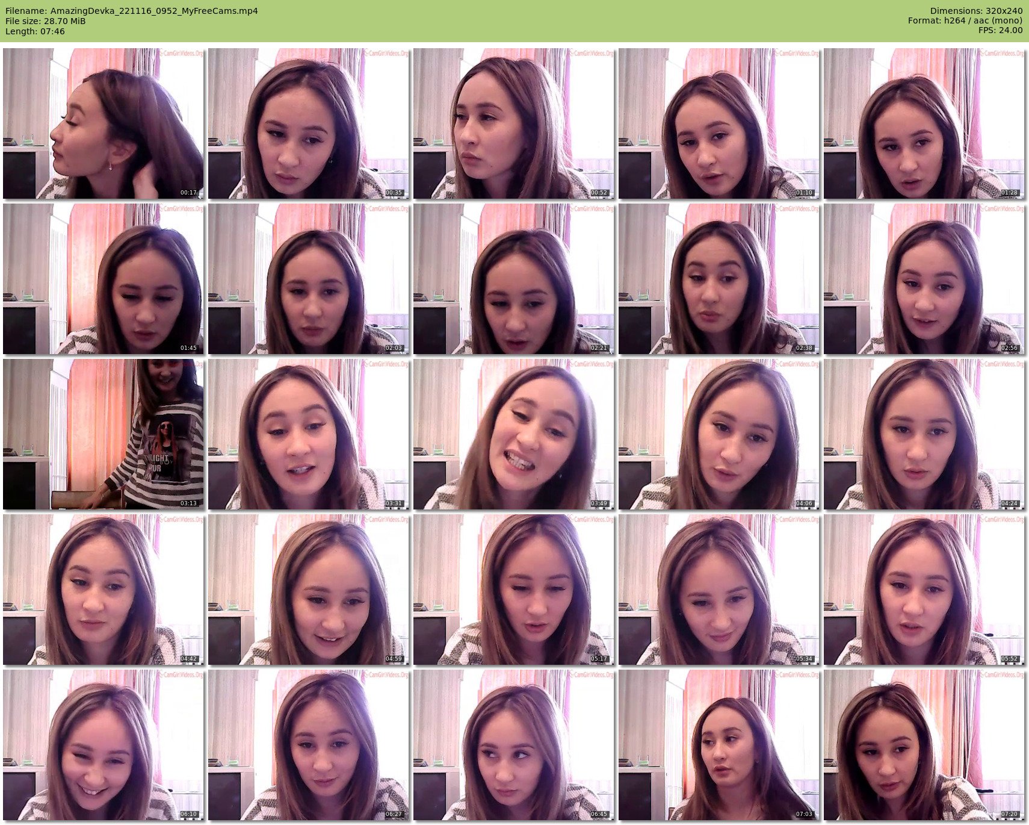This screenshot has height=825, width=1029.
Task: Click the filename text in the header
Action: [x=132, y=11]
